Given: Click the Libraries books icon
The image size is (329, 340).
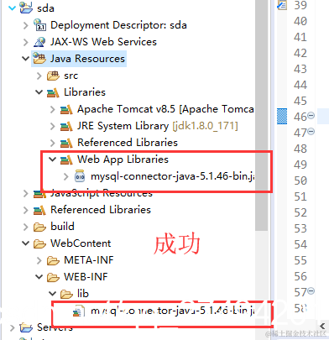Looking at the screenshot, I should click(x=53, y=92).
